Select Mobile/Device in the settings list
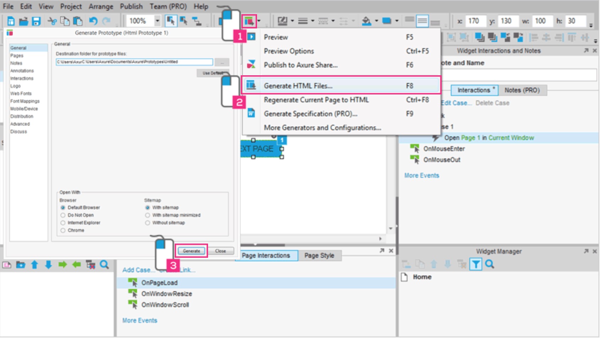 pyautogui.click(x=24, y=109)
